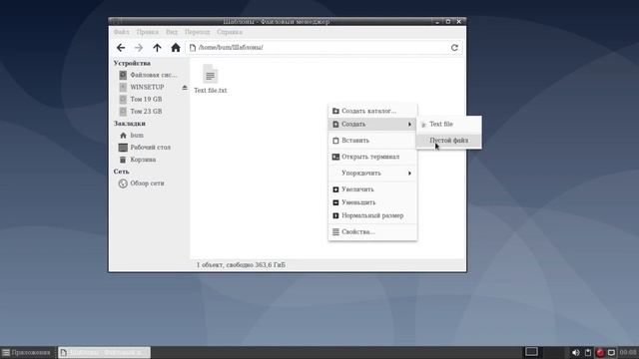Choose Вставить from the context menu

click(x=372, y=141)
